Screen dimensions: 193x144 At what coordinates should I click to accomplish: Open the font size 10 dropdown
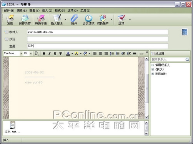click(31, 53)
